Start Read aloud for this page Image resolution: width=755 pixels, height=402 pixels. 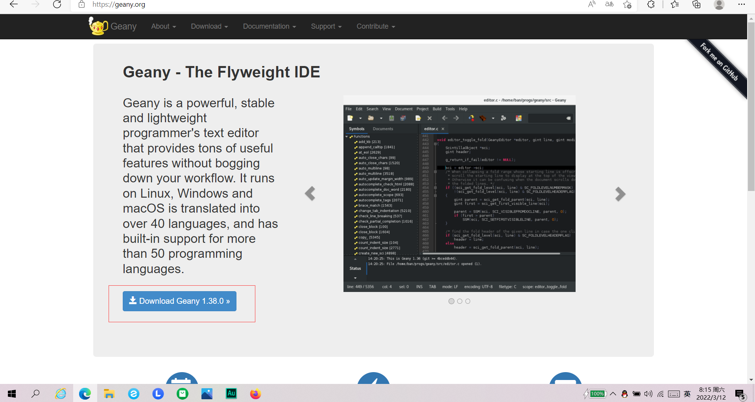tap(592, 4)
